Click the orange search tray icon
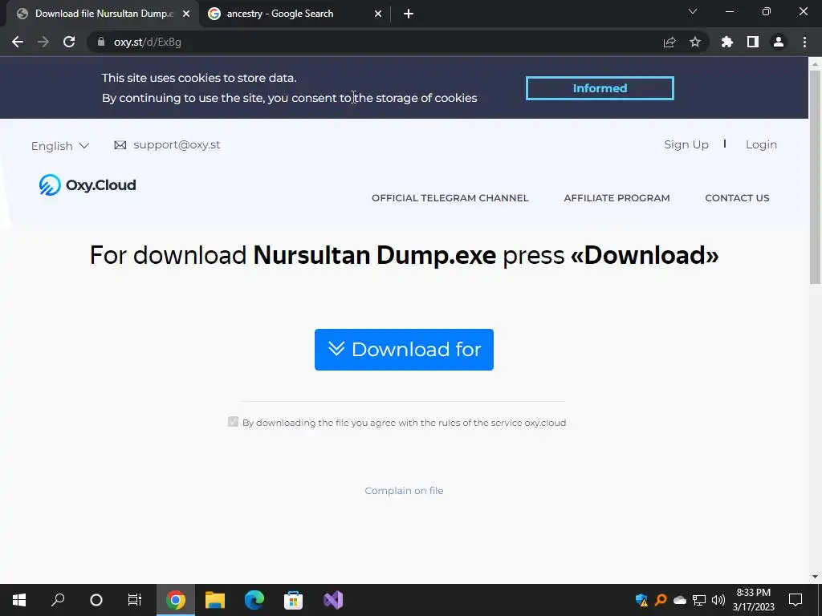 click(661, 600)
